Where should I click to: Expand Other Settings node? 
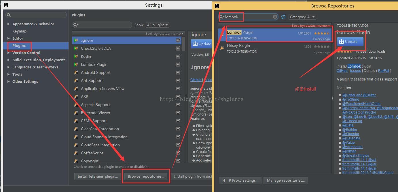[x=8, y=81]
